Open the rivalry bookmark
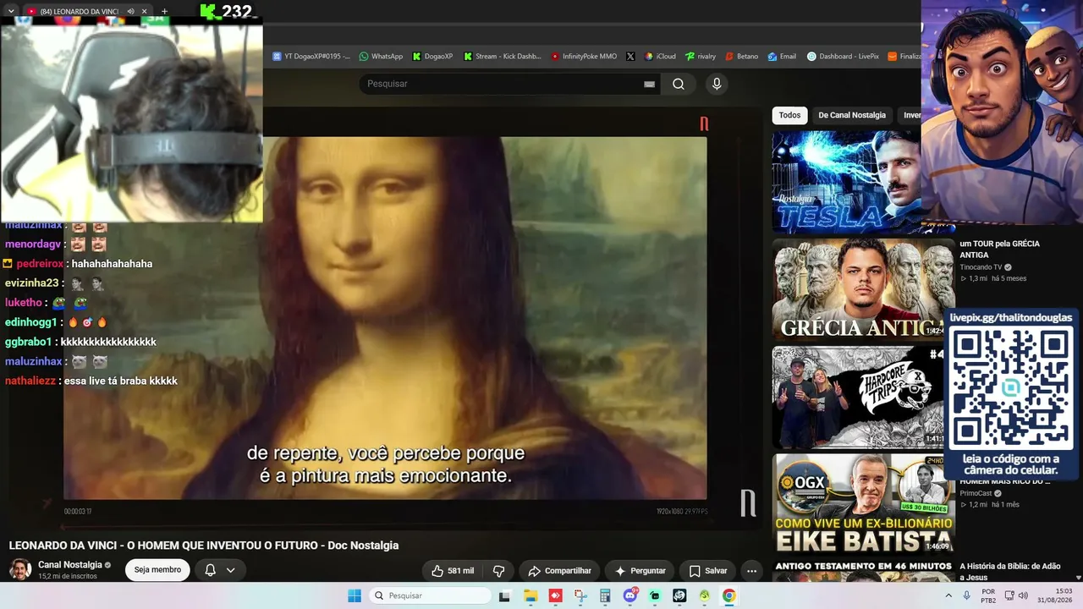Screen dimensions: 1083x609 (x=701, y=57)
